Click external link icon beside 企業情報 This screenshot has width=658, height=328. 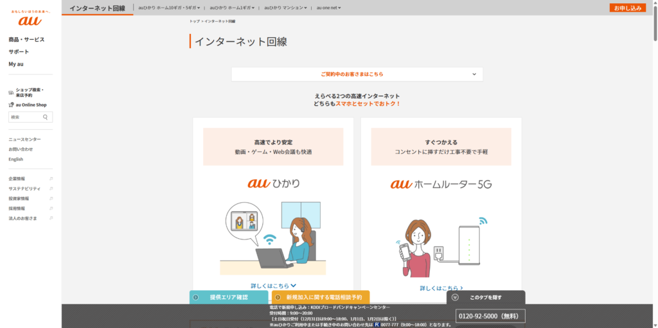[51, 178]
